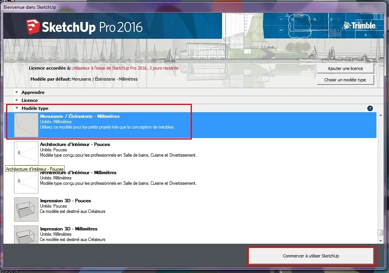Click title Impression 3D - Pouces
Screen dimensions: 389x273
(65, 201)
